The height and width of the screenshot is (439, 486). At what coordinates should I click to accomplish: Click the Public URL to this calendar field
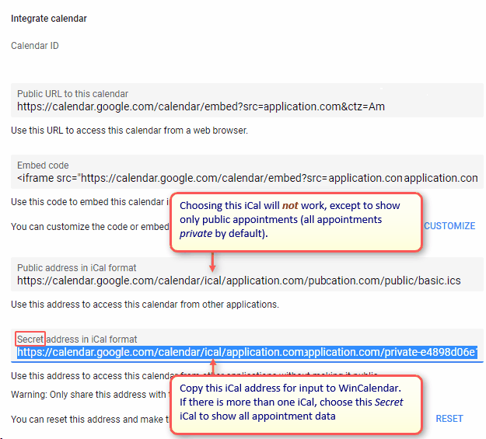(x=201, y=106)
